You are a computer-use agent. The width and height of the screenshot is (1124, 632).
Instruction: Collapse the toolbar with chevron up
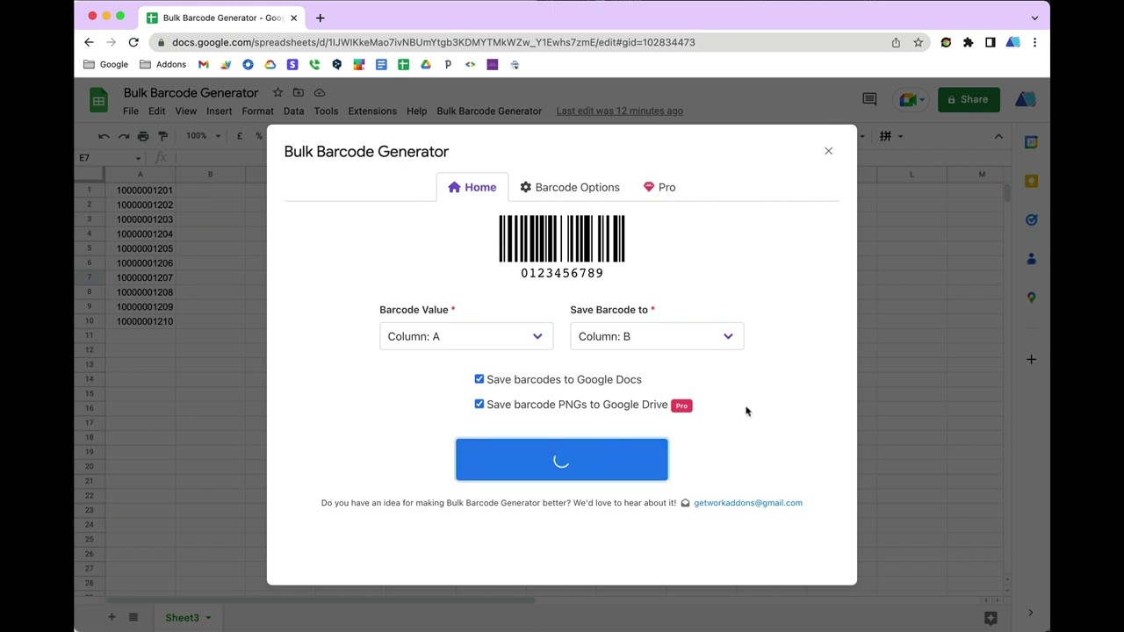pyautogui.click(x=998, y=136)
